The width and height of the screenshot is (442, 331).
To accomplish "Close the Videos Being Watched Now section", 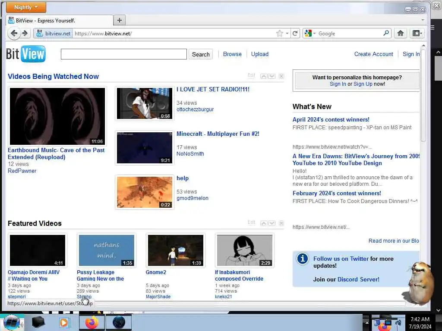I will [281, 76].
